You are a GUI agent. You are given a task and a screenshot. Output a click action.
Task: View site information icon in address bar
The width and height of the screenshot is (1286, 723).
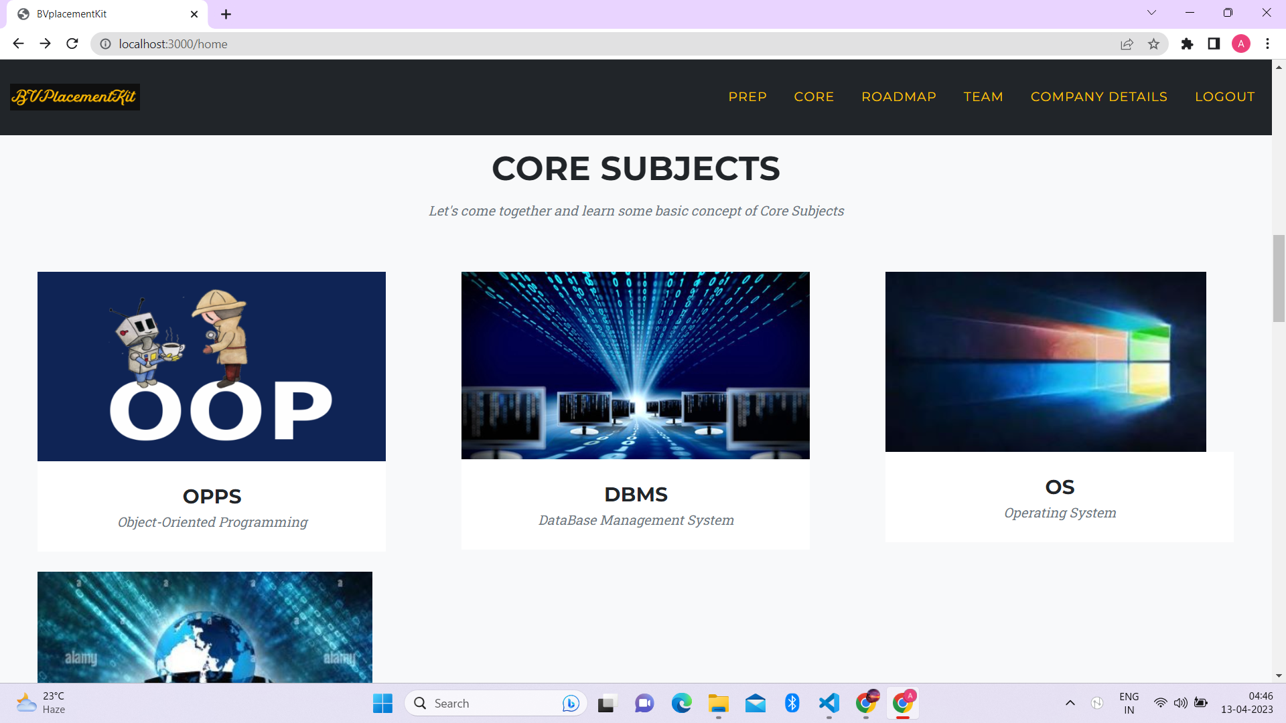click(x=105, y=44)
